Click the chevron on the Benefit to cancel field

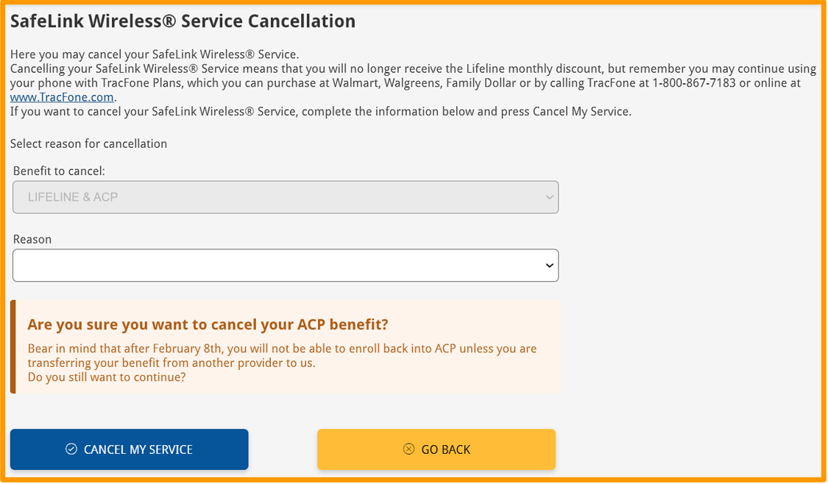point(548,197)
